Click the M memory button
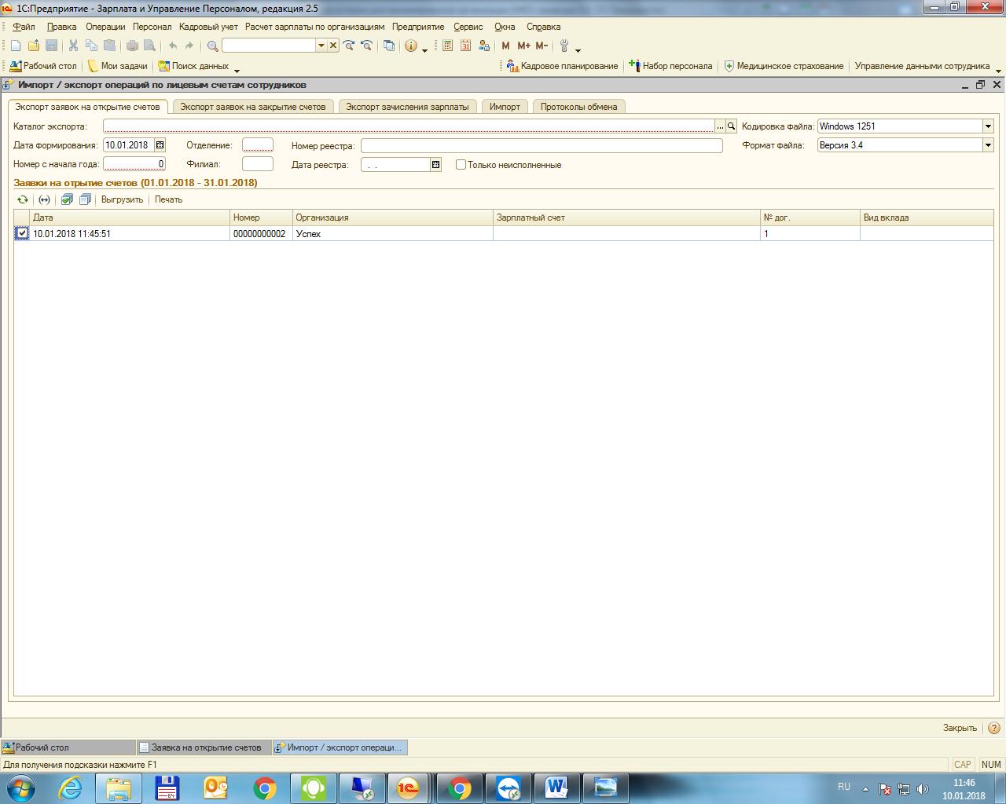This screenshot has width=1006, height=804. click(505, 46)
